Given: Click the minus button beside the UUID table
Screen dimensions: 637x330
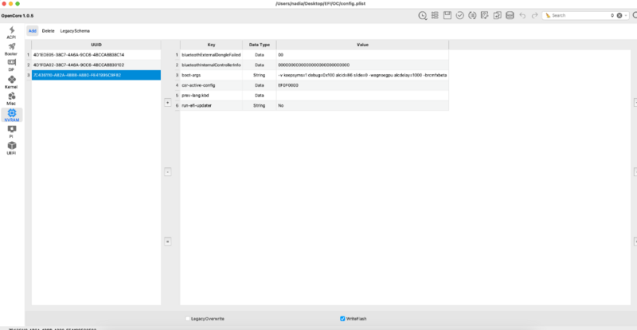Looking at the screenshot, I should coord(168,172).
